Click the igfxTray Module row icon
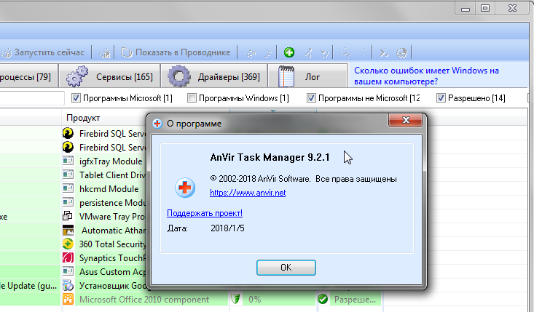 68,161
